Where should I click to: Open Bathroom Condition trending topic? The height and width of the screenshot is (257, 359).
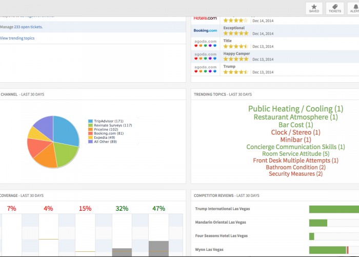pos(295,167)
